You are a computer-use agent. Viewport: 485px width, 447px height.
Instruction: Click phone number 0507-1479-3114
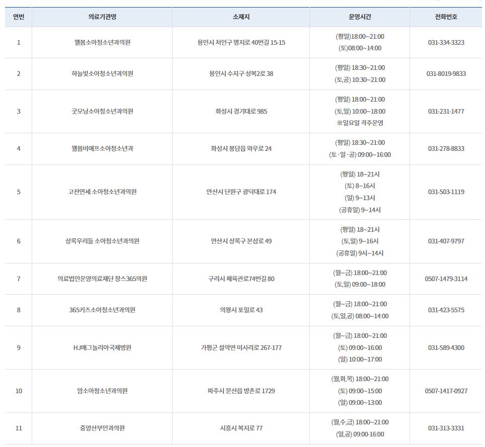click(x=446, y=279)
